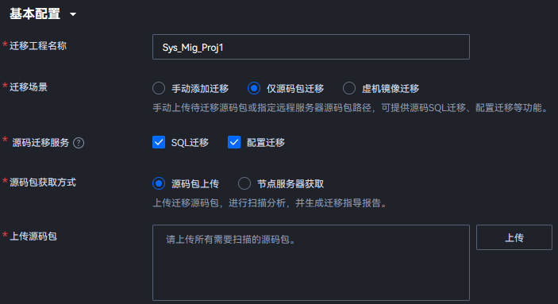Click the 源码包上传 label text
Screen dimensions: 558x304
coord(195,184)
